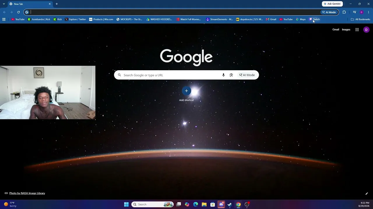This screenshot has width=373, height=209.
Task: Restore down the Chrome window
Action: [x=360, y=4]
